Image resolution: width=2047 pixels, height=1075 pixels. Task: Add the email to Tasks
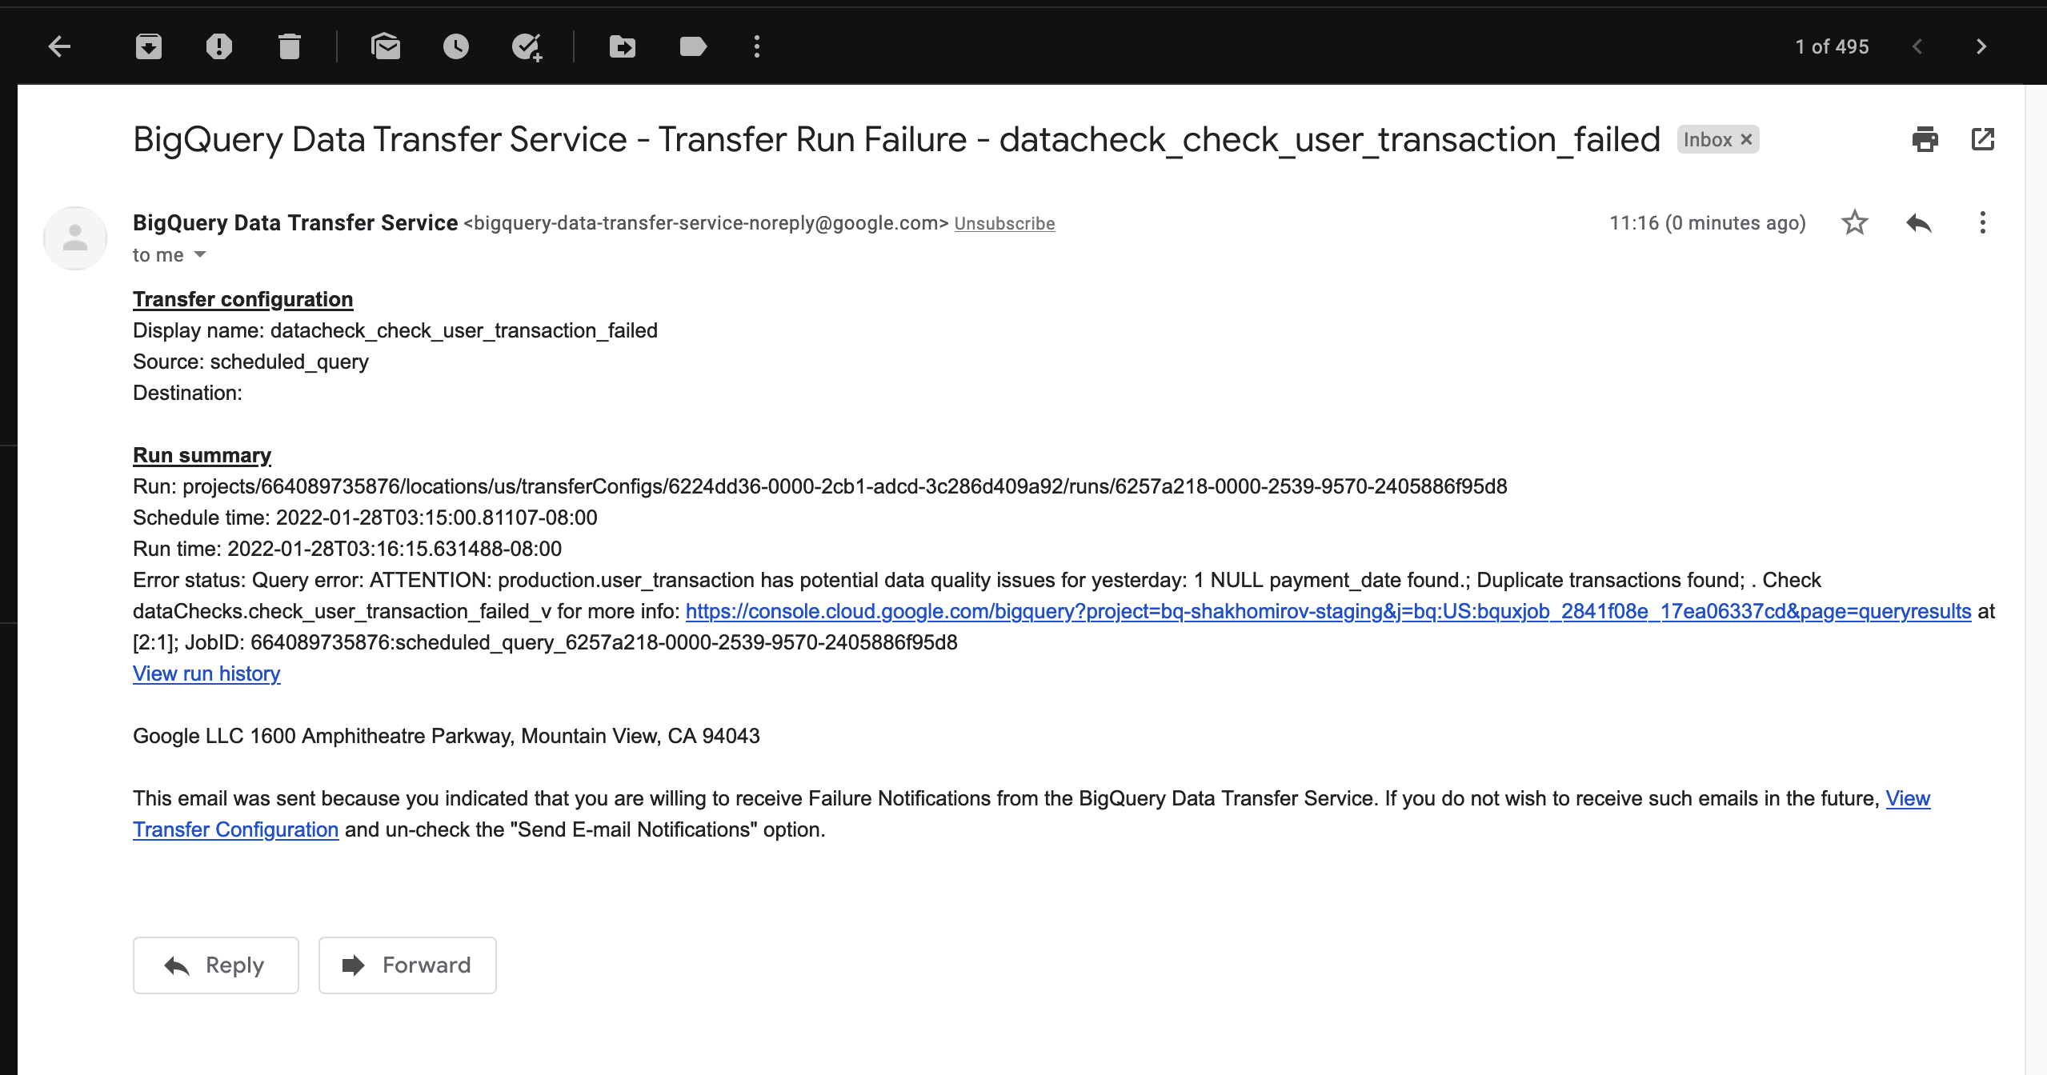coord(526,46)
